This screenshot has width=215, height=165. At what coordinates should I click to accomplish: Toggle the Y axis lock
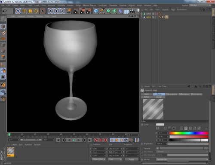click(x=56, y=11)
